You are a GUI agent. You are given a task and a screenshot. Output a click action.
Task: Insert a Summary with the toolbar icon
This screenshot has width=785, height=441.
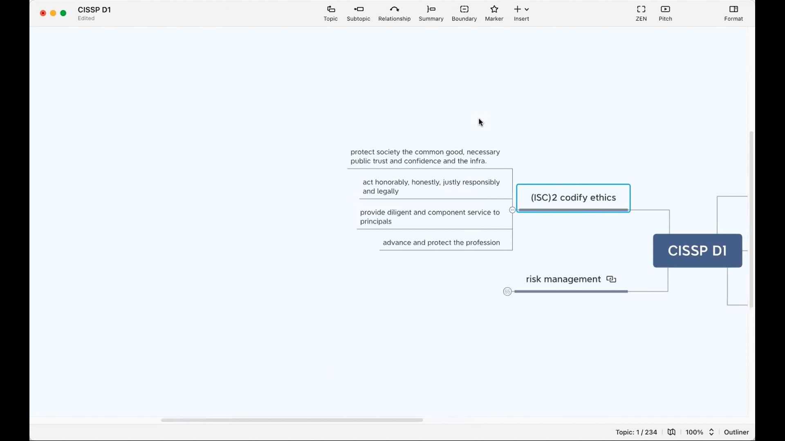[x=431, y=13]
